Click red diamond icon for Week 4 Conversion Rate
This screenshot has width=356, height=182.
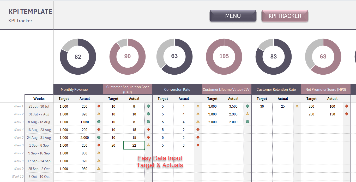[x=198, y=129]
